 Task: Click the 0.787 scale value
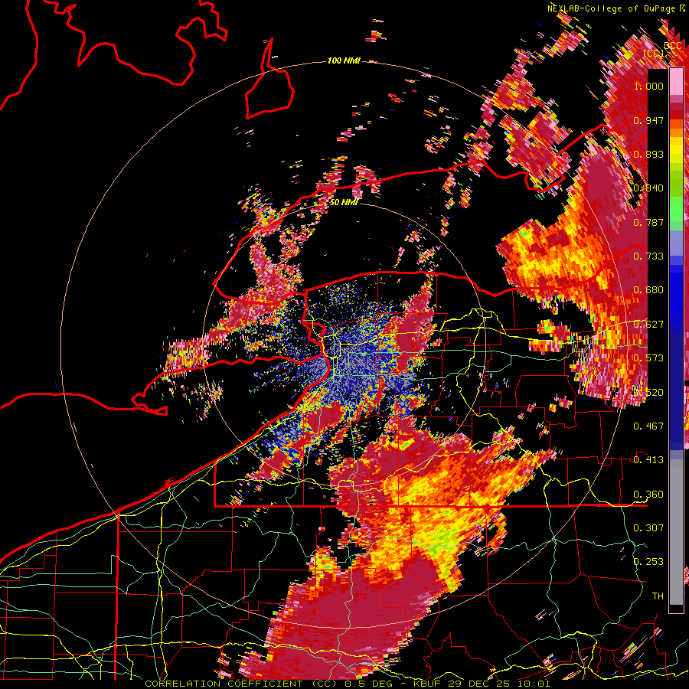(648, 222)
